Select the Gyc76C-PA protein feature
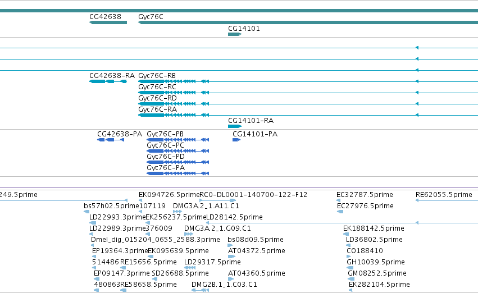 177,173
